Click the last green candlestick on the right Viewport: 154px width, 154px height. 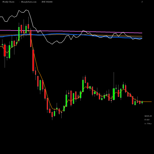click(x=142, y=102)
